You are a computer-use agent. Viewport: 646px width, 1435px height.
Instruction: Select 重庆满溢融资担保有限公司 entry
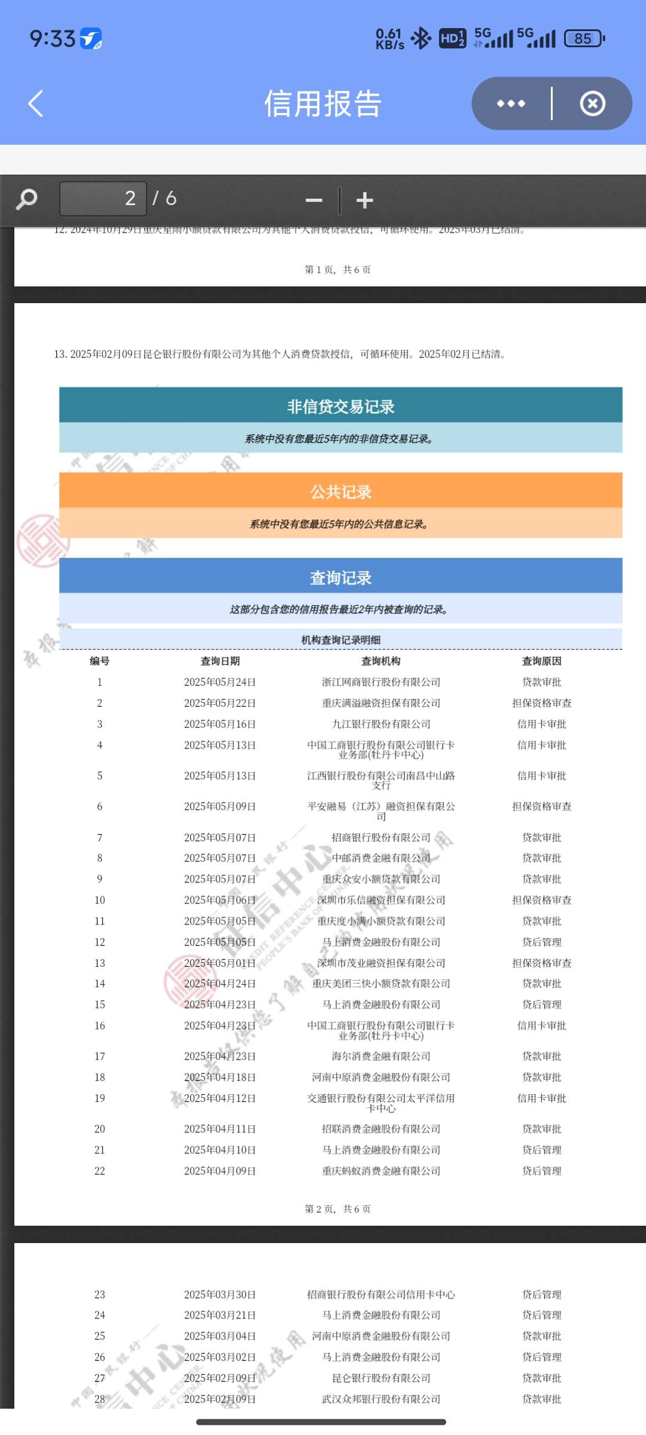381,703
